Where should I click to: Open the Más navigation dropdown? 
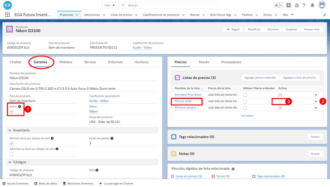click(288, 15)
